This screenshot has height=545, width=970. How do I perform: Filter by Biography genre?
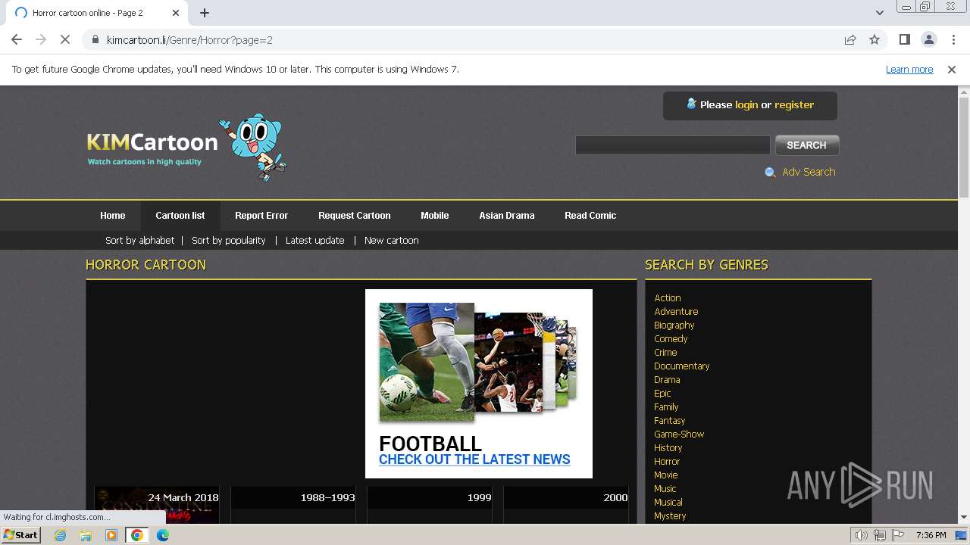pyautogui.click(x=674, y=325)
